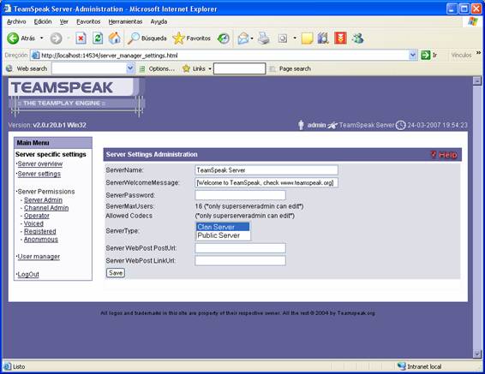Click the page scrollbar up arrow

coord(477,81)
